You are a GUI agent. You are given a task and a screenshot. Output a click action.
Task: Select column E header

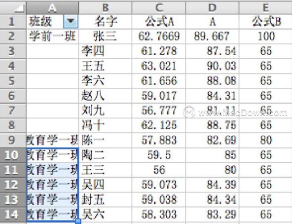tap(265, 7)
